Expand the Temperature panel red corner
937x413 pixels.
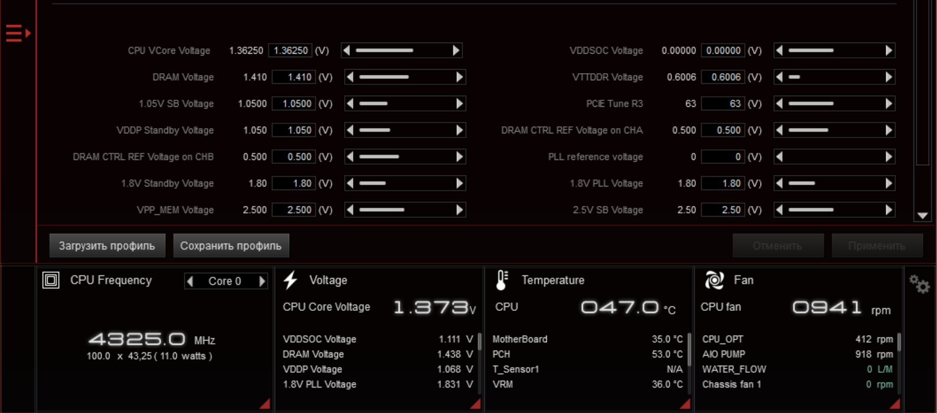pos(685,404)
